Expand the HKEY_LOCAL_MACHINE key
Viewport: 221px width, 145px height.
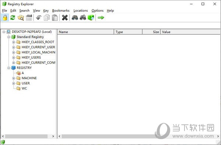(14, 53)
